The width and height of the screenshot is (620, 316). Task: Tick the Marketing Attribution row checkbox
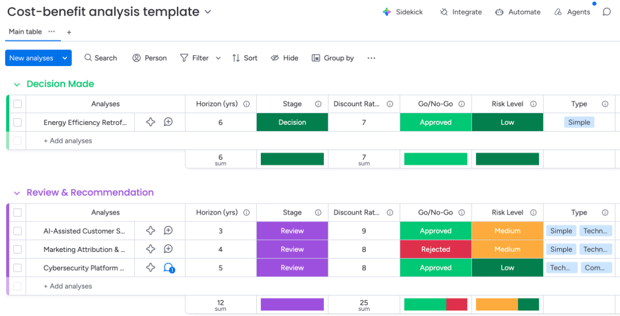pyautogui.click(x=18, y=249)
